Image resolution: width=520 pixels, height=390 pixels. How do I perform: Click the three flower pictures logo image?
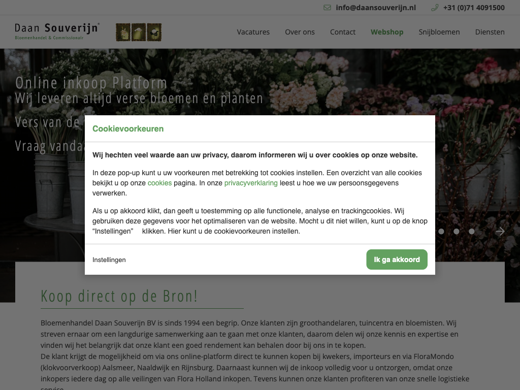pos(139,32)
